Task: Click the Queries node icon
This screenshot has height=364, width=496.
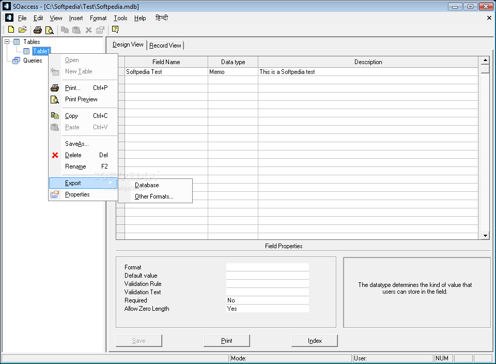Action: 16,61
